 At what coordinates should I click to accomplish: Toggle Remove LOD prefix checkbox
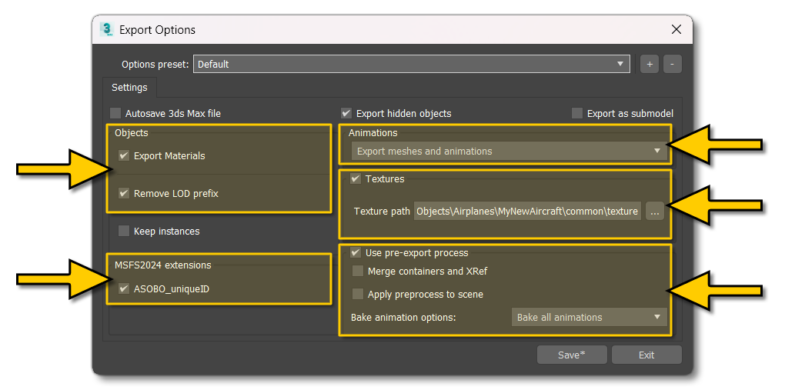click(x=124, y=193)
